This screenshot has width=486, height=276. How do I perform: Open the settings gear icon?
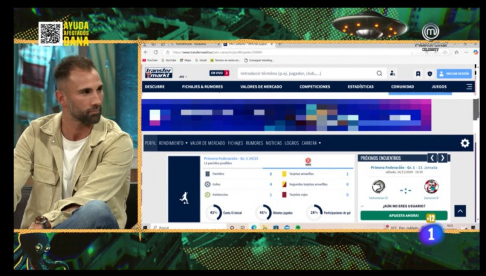pos(464,143)
